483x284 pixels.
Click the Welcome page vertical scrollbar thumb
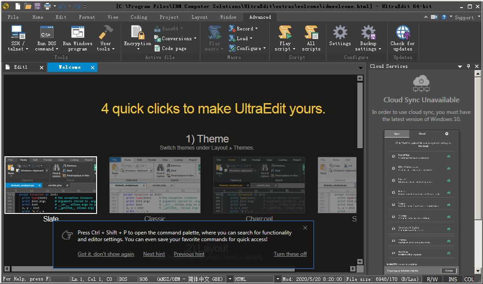[360, 116]
